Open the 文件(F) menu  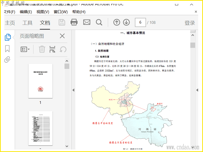pyautogui.click(x=10, y=12)
